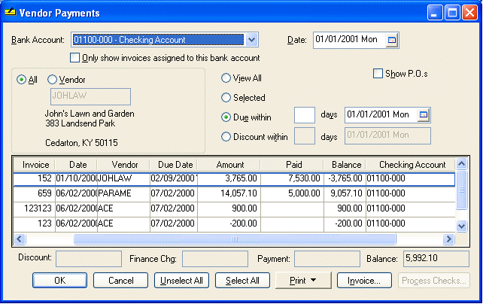This screenshot has width=483, height=304.
Task: Minimize the Vendor Payments window
Action: tap(435, 13)
